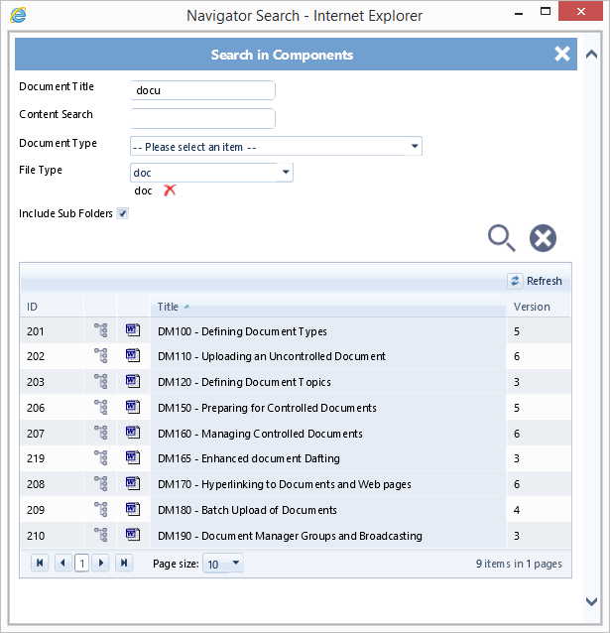Image resolution: width=610 pixels, height=633 pixels.
Task: Open Word document icon for DM165
Action: [x=133, y=457]
